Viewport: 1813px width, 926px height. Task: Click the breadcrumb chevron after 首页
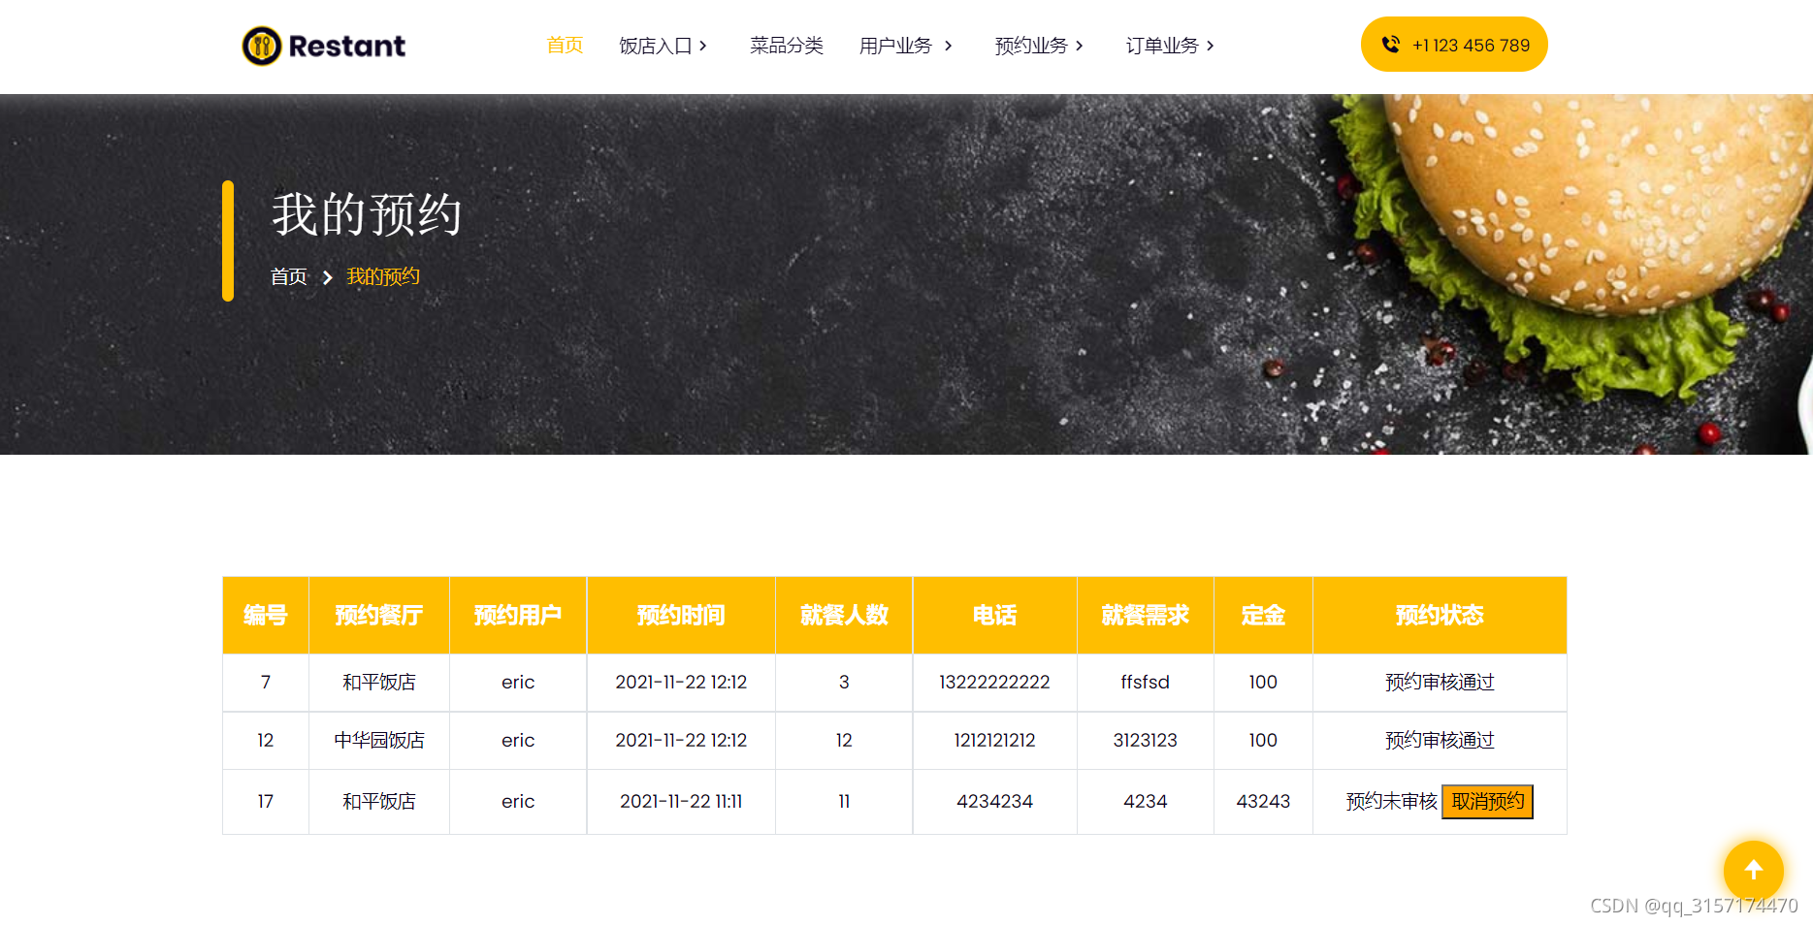coord(327,277)
